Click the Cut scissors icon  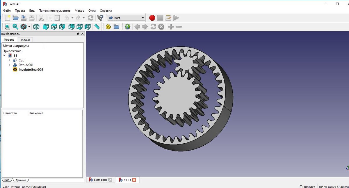pyautogui.click(x=41, y=18)
